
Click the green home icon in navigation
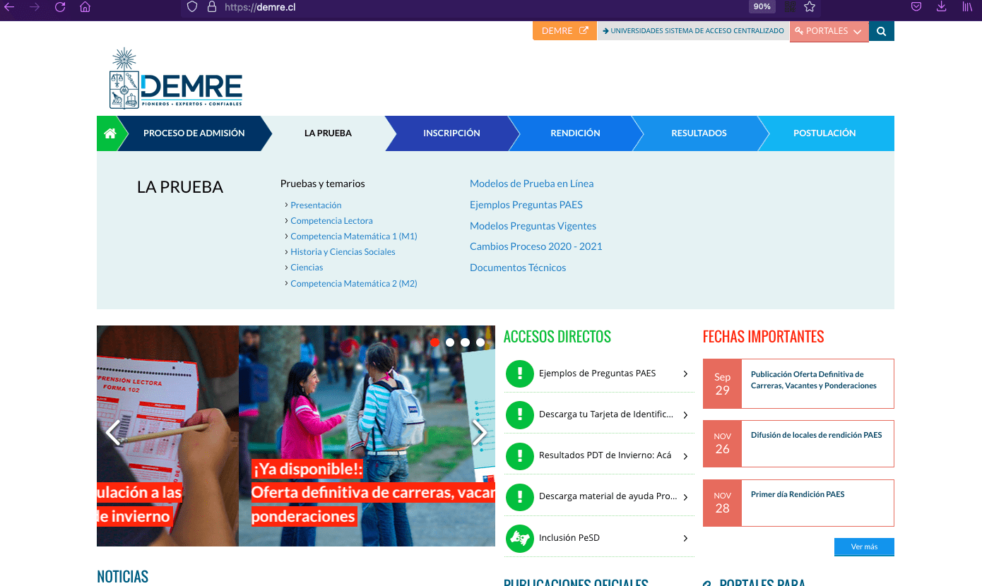pos(110,133)
